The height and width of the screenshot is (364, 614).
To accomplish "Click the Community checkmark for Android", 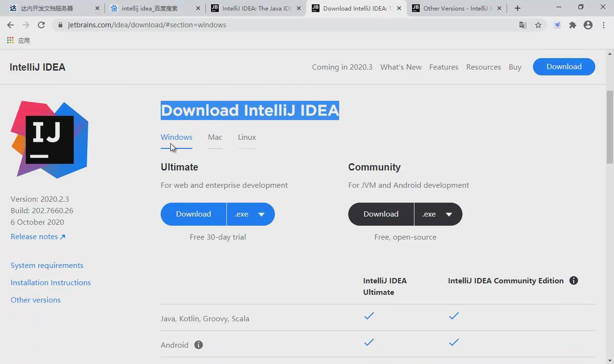I will (454, 342).
